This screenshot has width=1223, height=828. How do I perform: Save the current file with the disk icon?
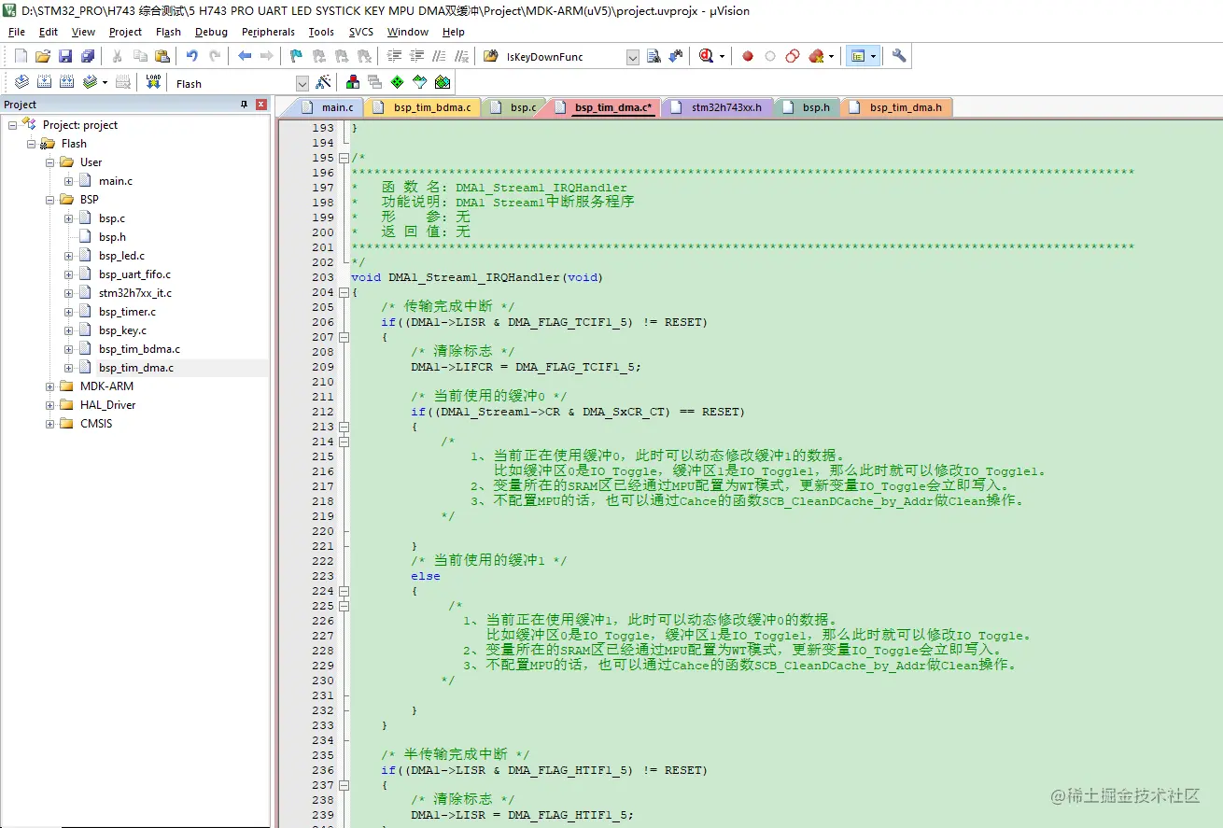[x=65, y=57]
